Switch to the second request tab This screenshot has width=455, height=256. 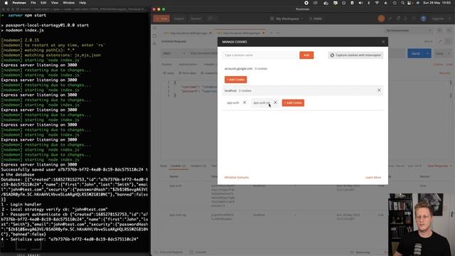pyautogui.click(x=240, y=33)
